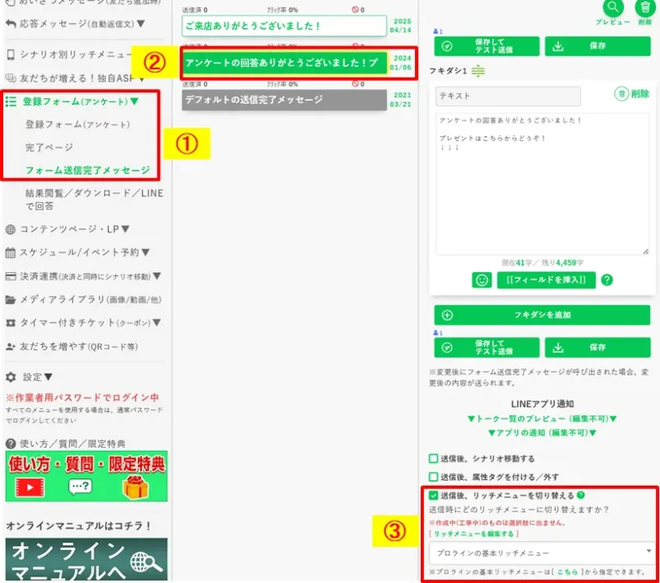Click the reorder handle icon next to フキダシ1
Screen dimensions: 660x583
point(477,71)
